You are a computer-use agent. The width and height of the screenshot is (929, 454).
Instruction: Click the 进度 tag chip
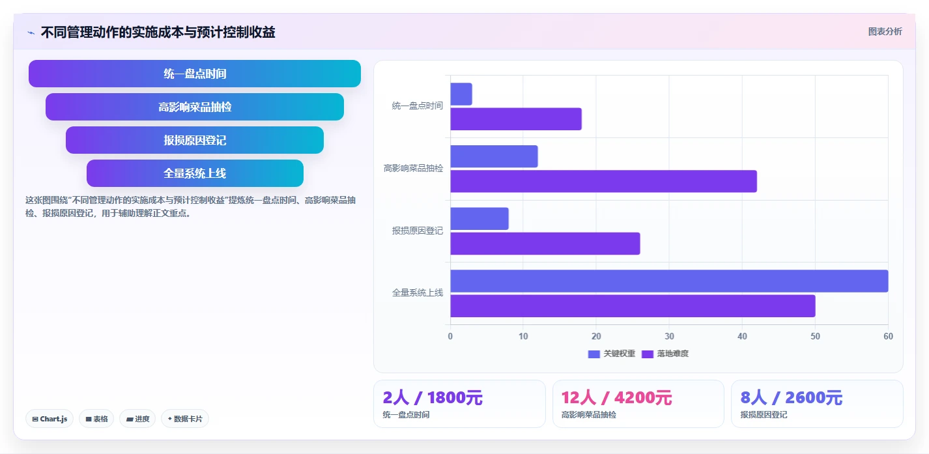(x=137, y=419)
